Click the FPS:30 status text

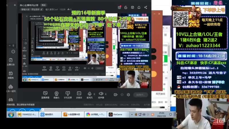99,105
